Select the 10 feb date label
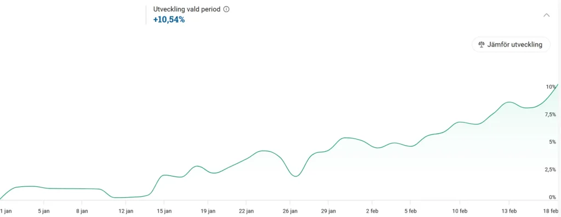Screen dimensions: 561x217 click(x=460, y=212)
